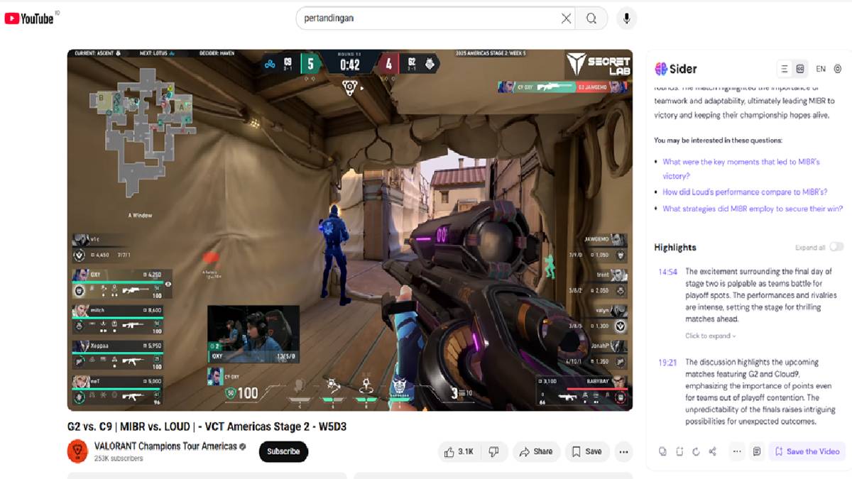
Task: Ask about key moments leading to MIBR's victory
Action: click(741, 169)
